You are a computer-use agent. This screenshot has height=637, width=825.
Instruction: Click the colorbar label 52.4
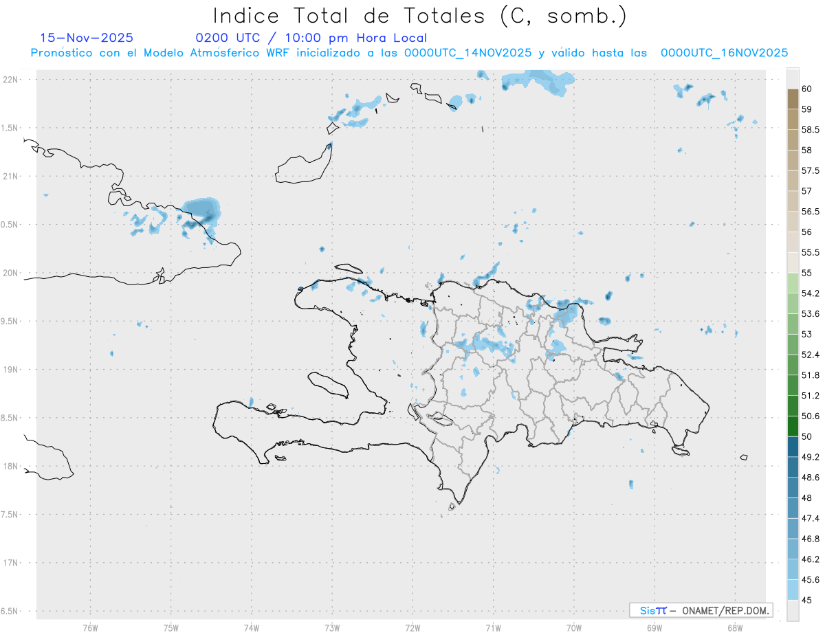[810, 355]
